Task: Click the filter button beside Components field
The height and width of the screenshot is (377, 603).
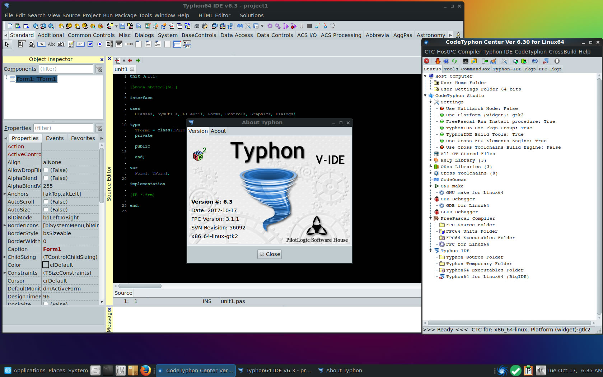Action: (99, 69)
